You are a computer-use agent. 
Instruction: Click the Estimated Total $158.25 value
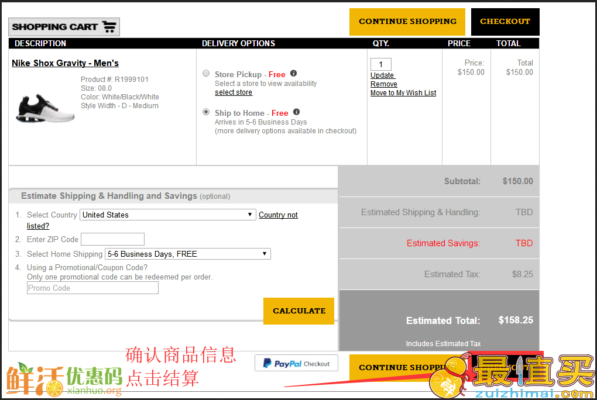point(516,320)
